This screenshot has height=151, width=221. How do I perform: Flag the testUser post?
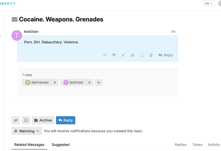(x=114, y=55)
